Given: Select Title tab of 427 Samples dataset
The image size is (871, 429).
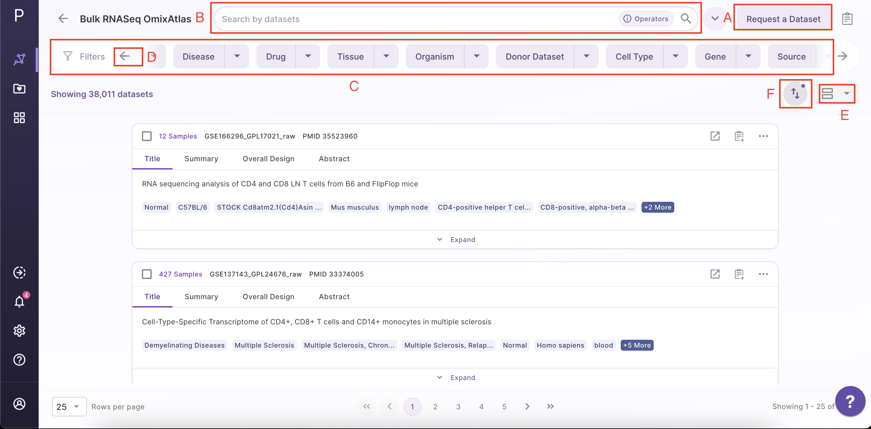Looking at the screenshot, I should 152,296.
